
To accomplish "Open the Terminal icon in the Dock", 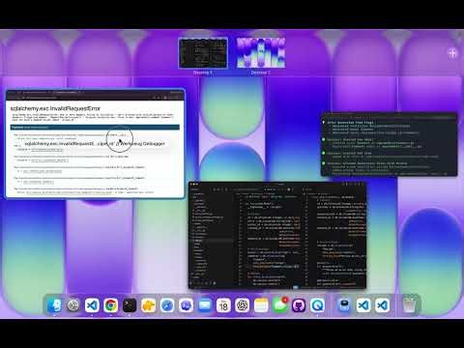I will tap(130, 305).
